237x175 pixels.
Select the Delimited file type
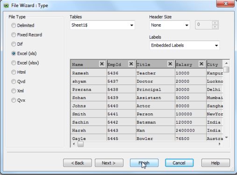click(x=23, y=25)
